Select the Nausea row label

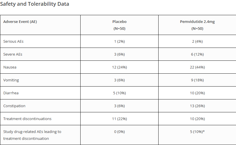(x=10, y=67)
